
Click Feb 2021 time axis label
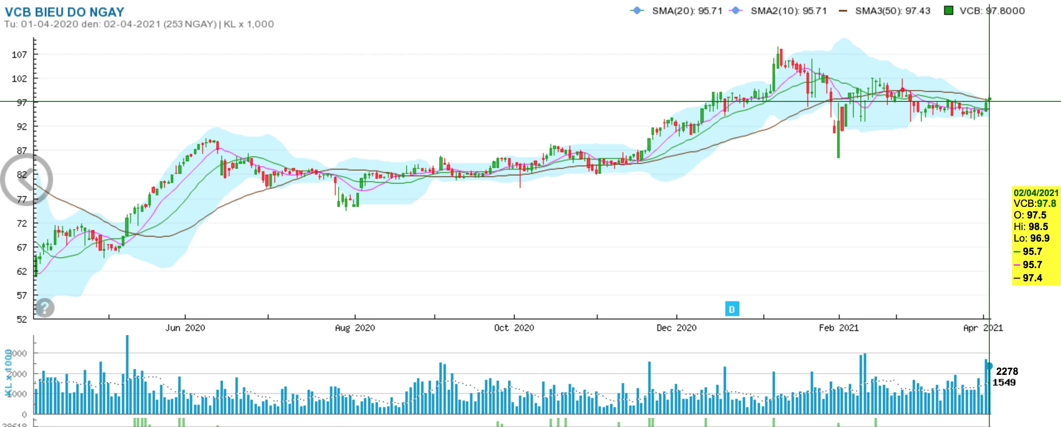point(839,328)
